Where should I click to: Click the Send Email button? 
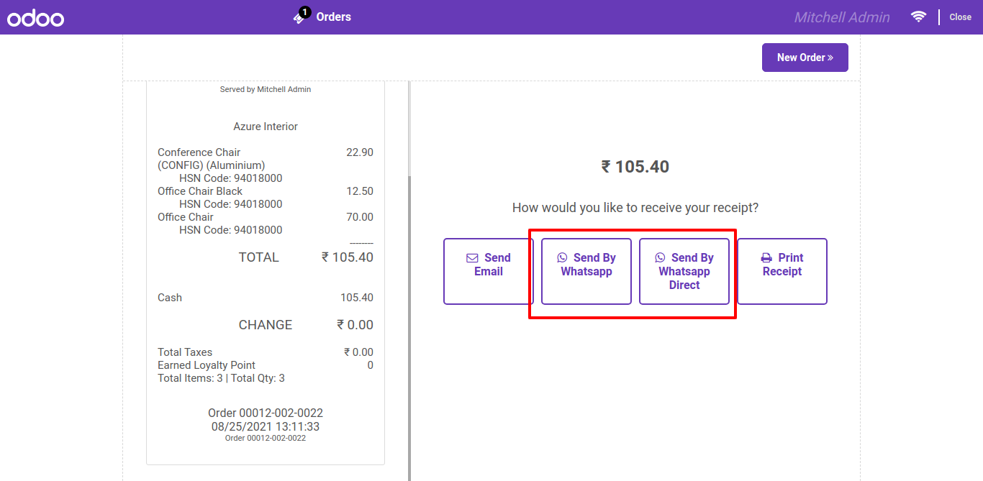(489, 271)
